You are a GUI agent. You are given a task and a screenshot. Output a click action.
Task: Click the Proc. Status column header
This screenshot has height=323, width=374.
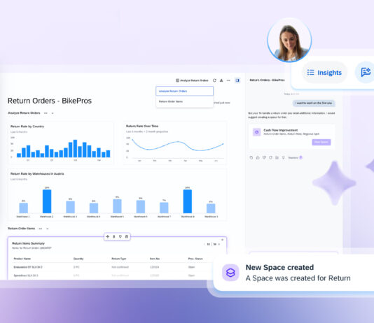click(195, 259)
